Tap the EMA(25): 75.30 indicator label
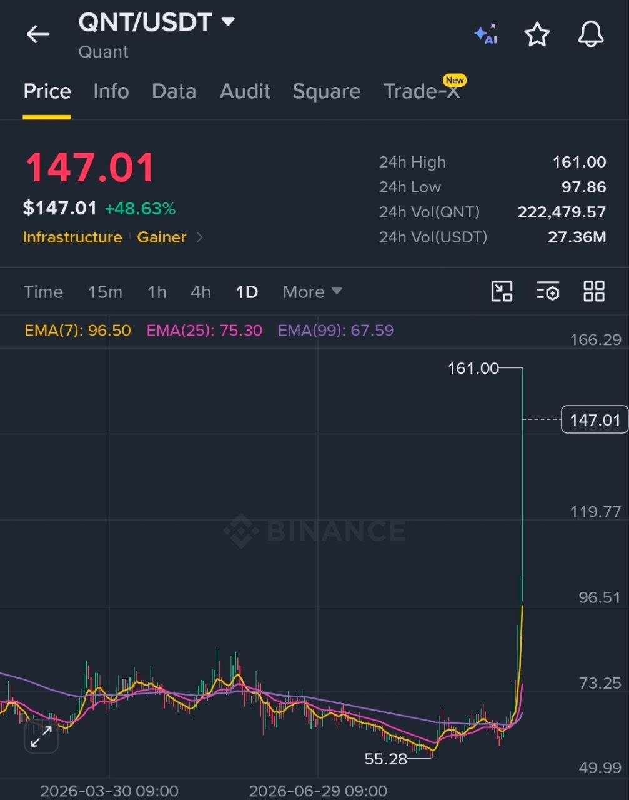Image resolution: width=629 pixels, height=800 pixels. coord(204,330)
